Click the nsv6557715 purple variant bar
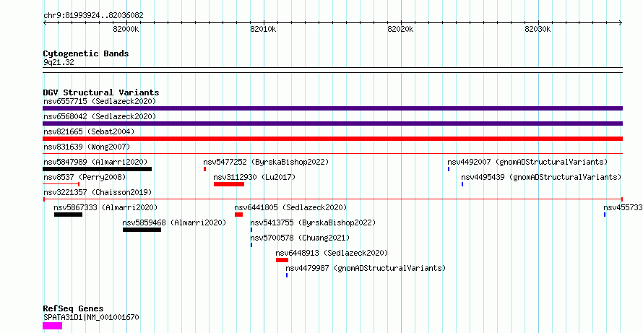643x333 pixels. (x=332, y=108)
